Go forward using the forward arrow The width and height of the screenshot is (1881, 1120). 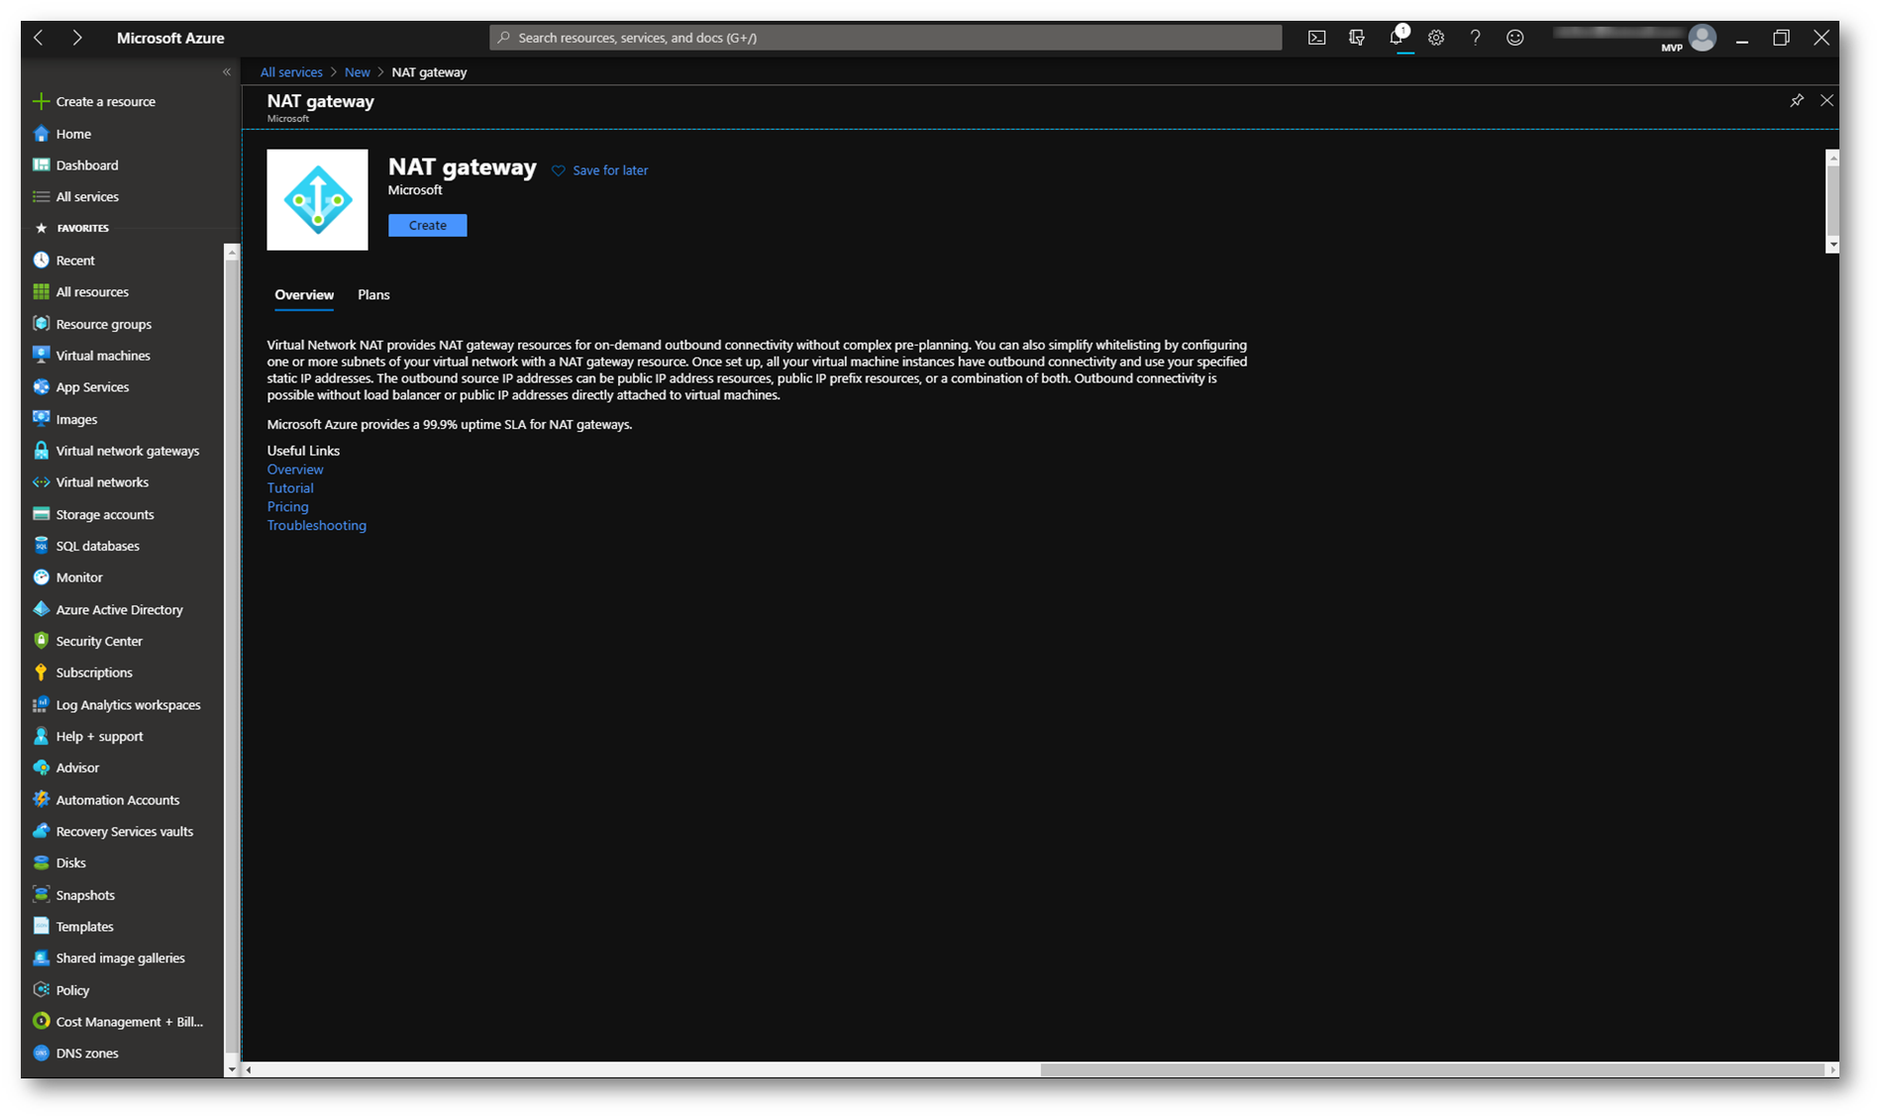click(77, 38)
